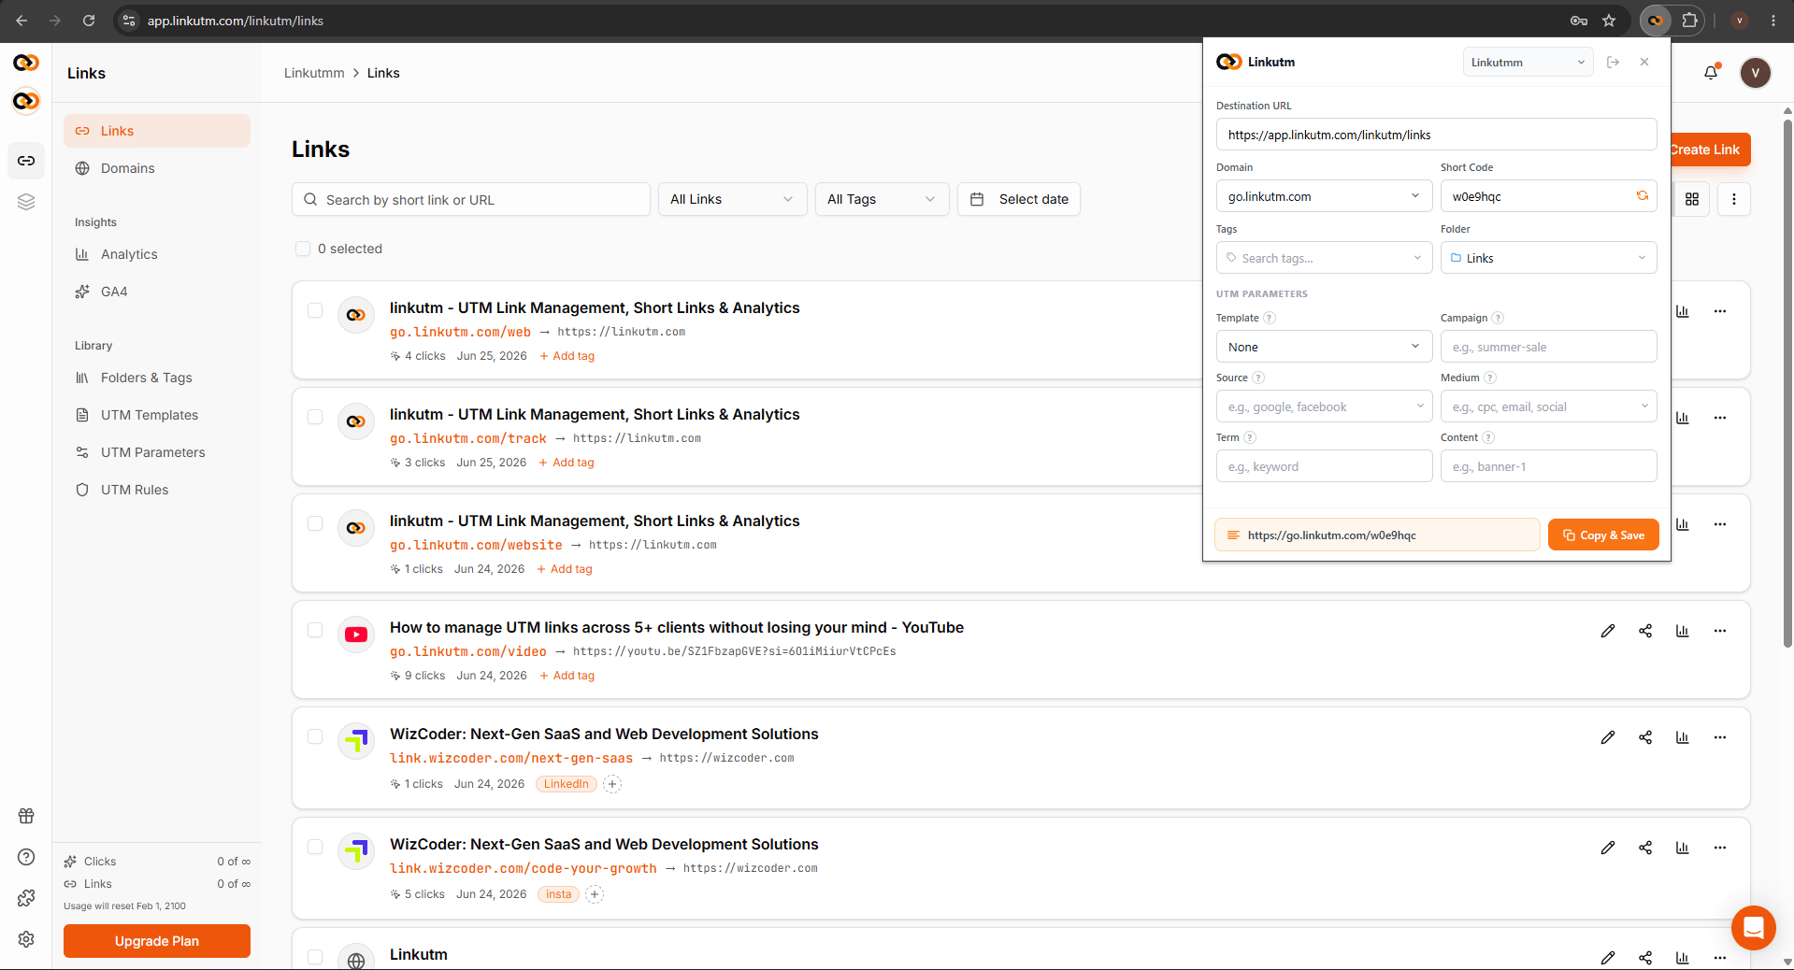
Task: Open the gift icon in the left rail
Action: point(26,816)
